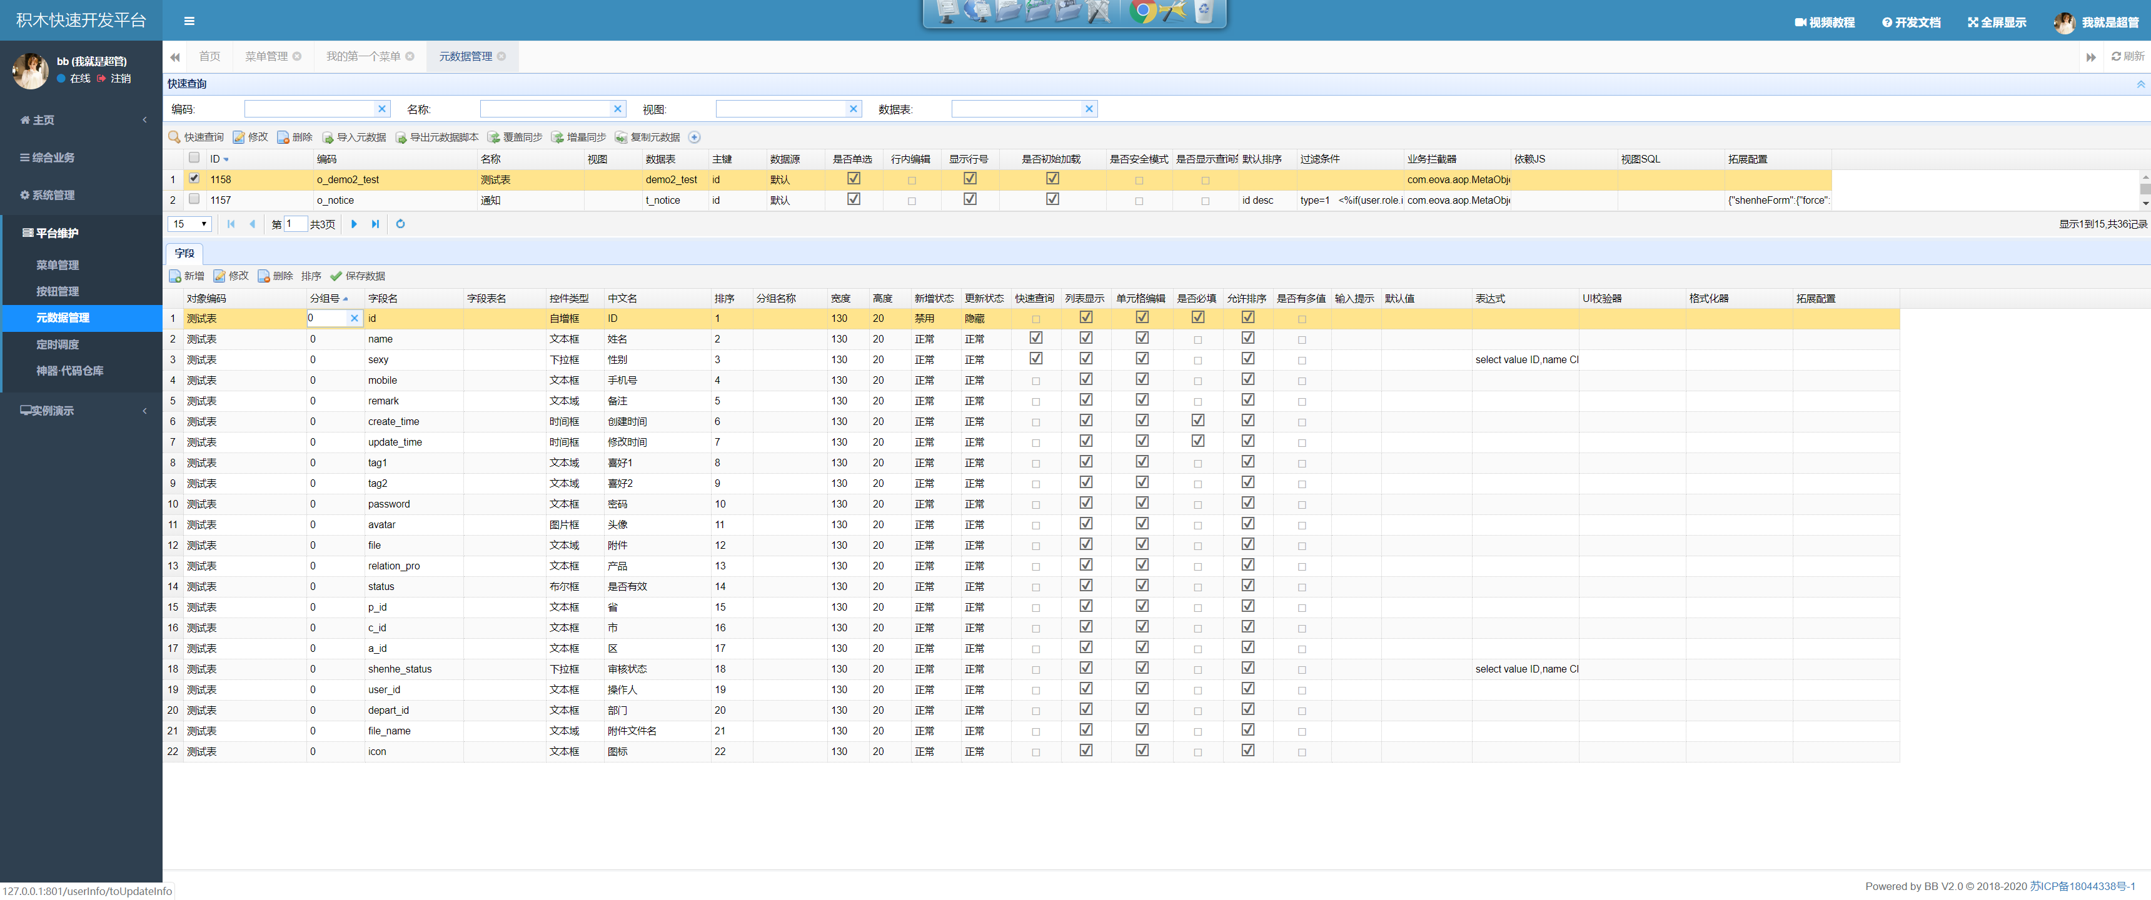Collapse the 平台维护 sidebar menu
Viewport: 2151px width, 900px height.
click(x=81, y=233)
